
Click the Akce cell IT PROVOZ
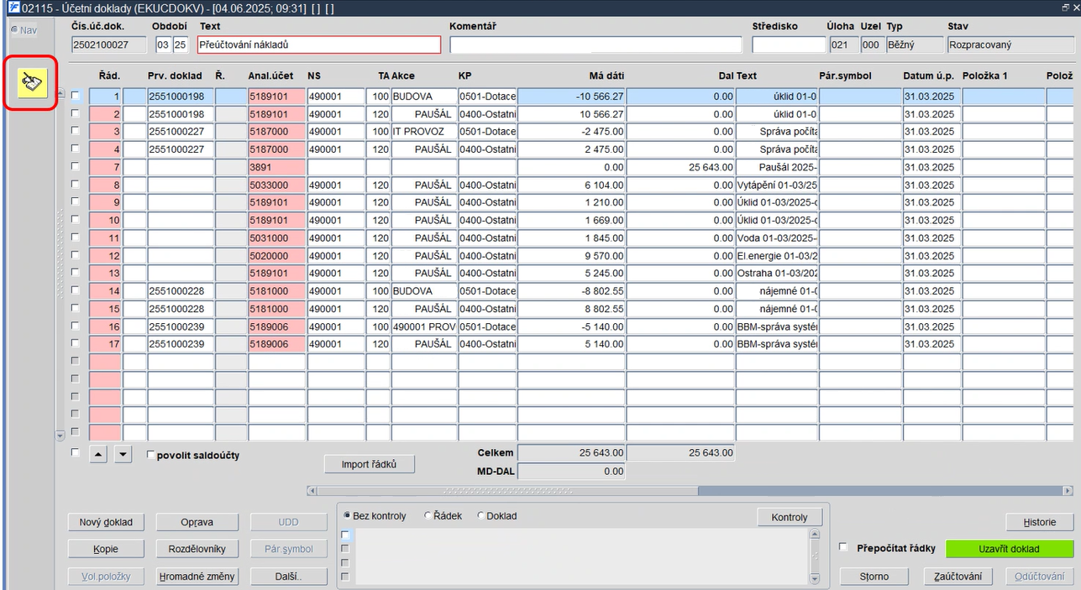(424, 132)
